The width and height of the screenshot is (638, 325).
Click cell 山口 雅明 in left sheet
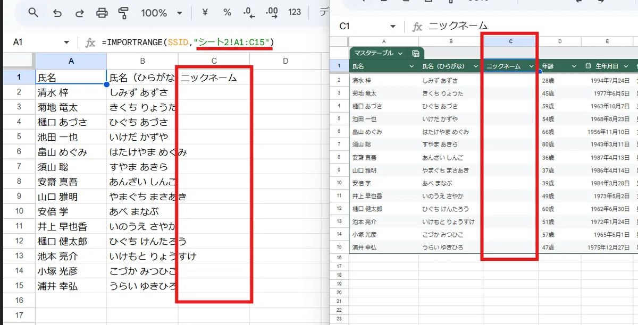click(x=71, y=196)
